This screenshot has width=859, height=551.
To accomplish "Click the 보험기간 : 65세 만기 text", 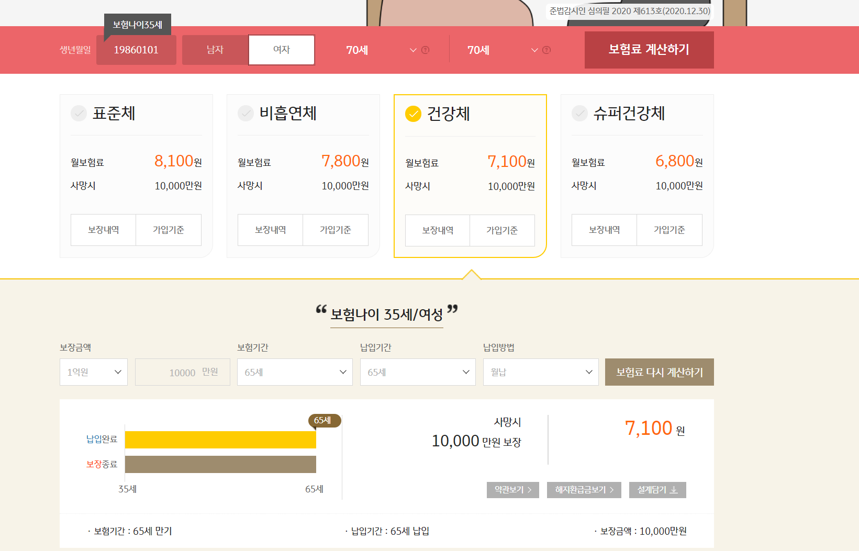I will [133, 531].
